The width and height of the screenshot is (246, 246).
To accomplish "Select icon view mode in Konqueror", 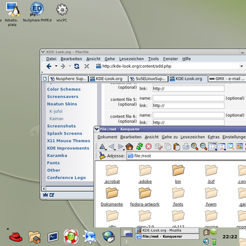I will pyautogui.click(x=213, y=146).
